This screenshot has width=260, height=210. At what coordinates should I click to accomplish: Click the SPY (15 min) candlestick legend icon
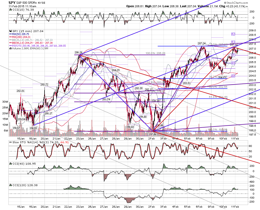pos(11,31)
